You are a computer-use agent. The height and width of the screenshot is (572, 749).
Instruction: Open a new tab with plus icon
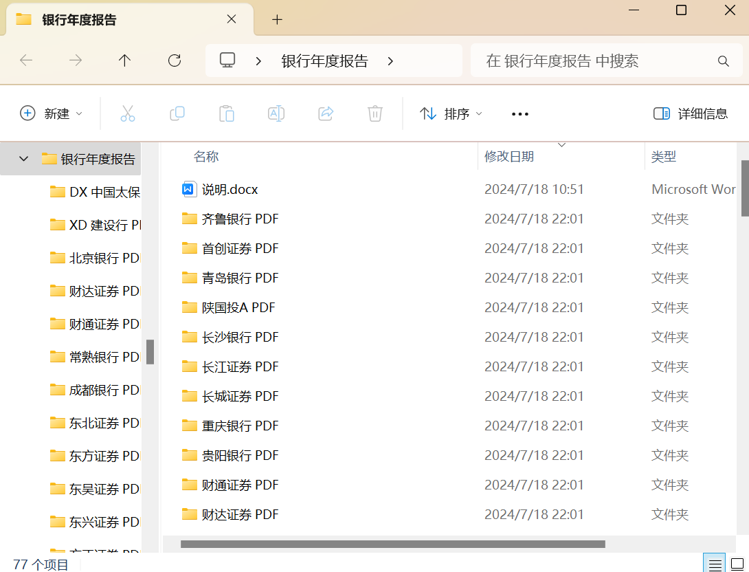pyautogui.click(x=277, y=19)
